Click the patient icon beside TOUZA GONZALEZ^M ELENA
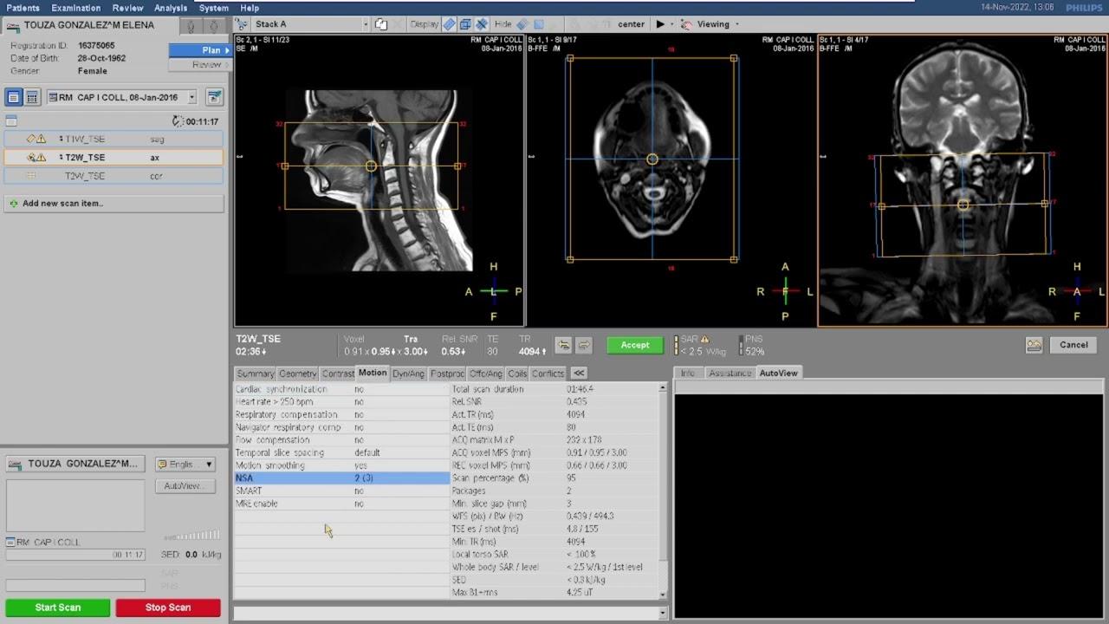This screenshot has height=624, width=1109. pos(13,26)
